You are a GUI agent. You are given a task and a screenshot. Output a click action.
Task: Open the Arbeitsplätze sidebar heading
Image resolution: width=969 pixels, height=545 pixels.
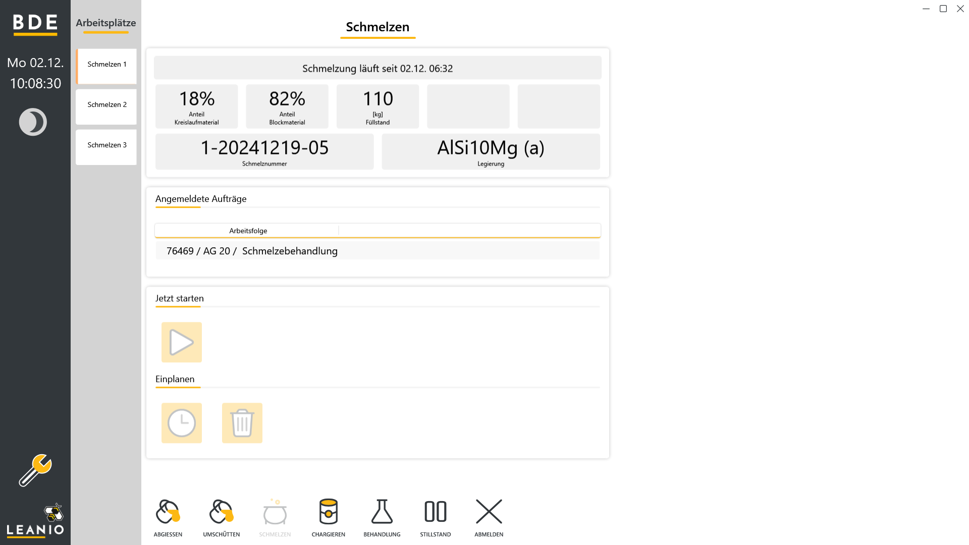click(x=106, y=23)
